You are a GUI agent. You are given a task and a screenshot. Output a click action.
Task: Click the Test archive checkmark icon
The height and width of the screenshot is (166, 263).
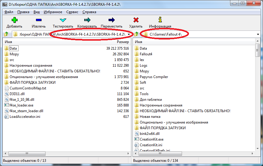(63, 20)
